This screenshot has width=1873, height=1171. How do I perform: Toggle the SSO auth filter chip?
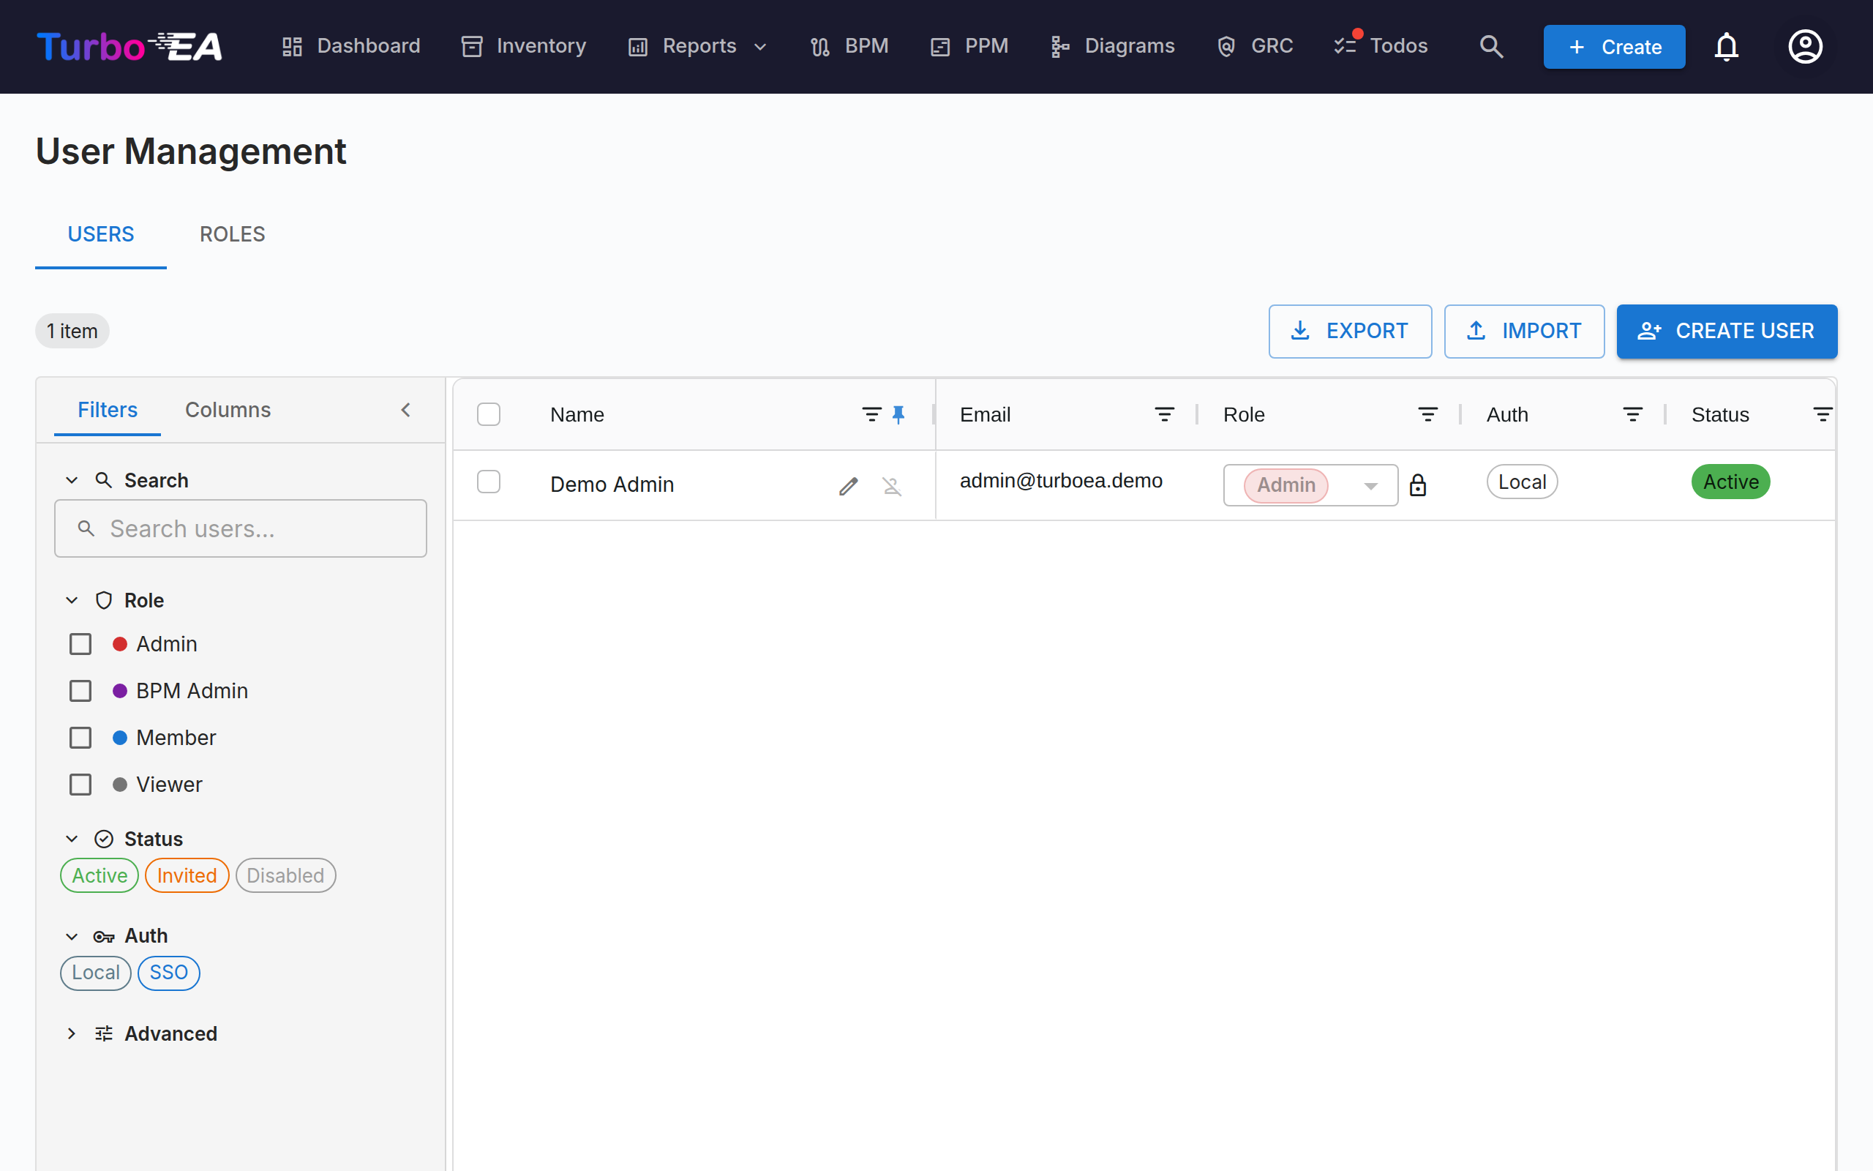(169, 973)
